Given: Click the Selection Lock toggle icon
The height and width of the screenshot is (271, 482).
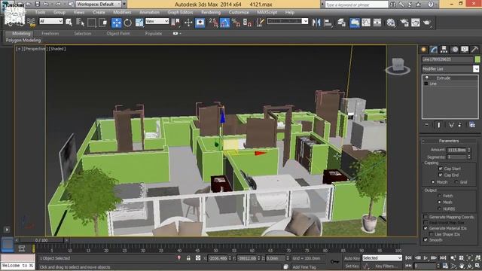Looking at the screenshot, I should tap(188, 258).
